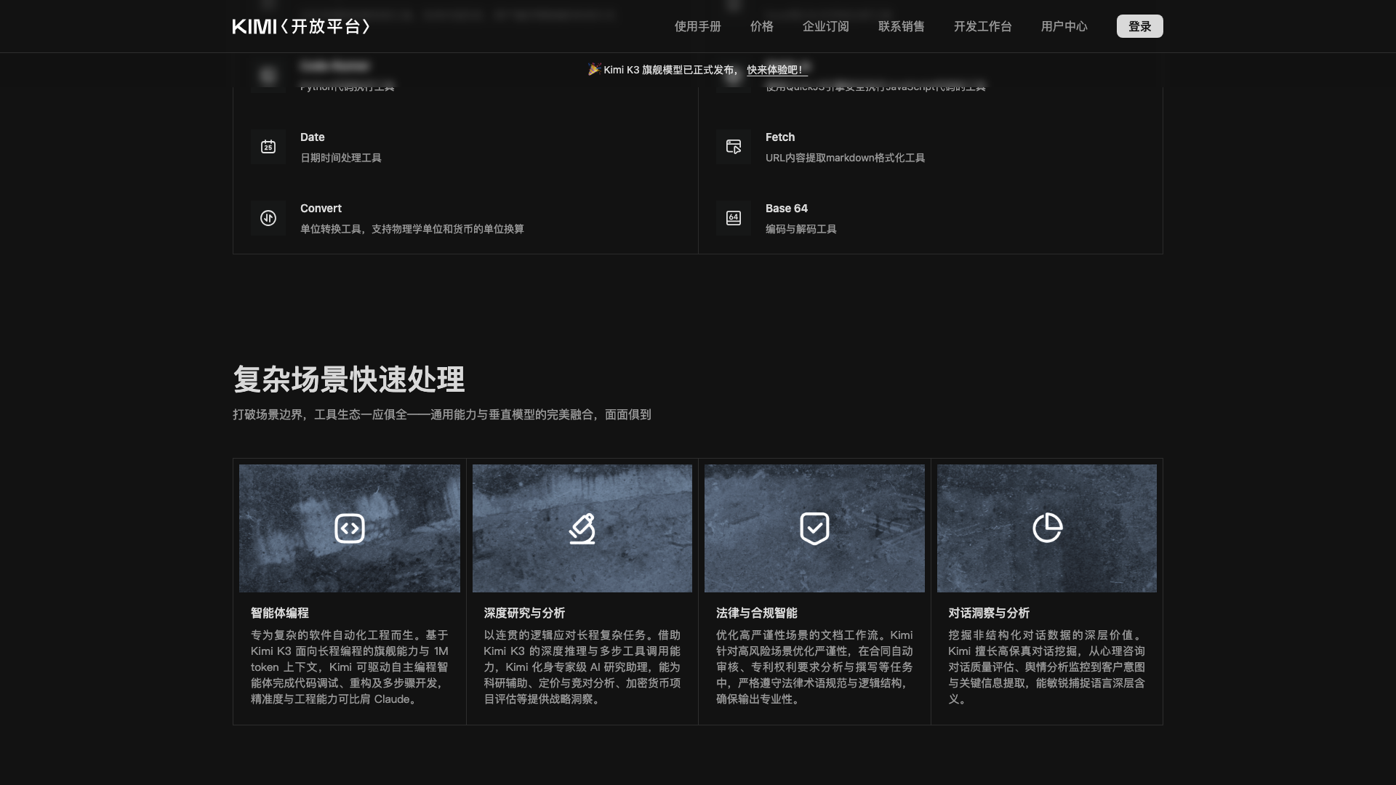Click the Convert tool icon
The width and height of the screenshot is (1396, 785).
(268, 218)
